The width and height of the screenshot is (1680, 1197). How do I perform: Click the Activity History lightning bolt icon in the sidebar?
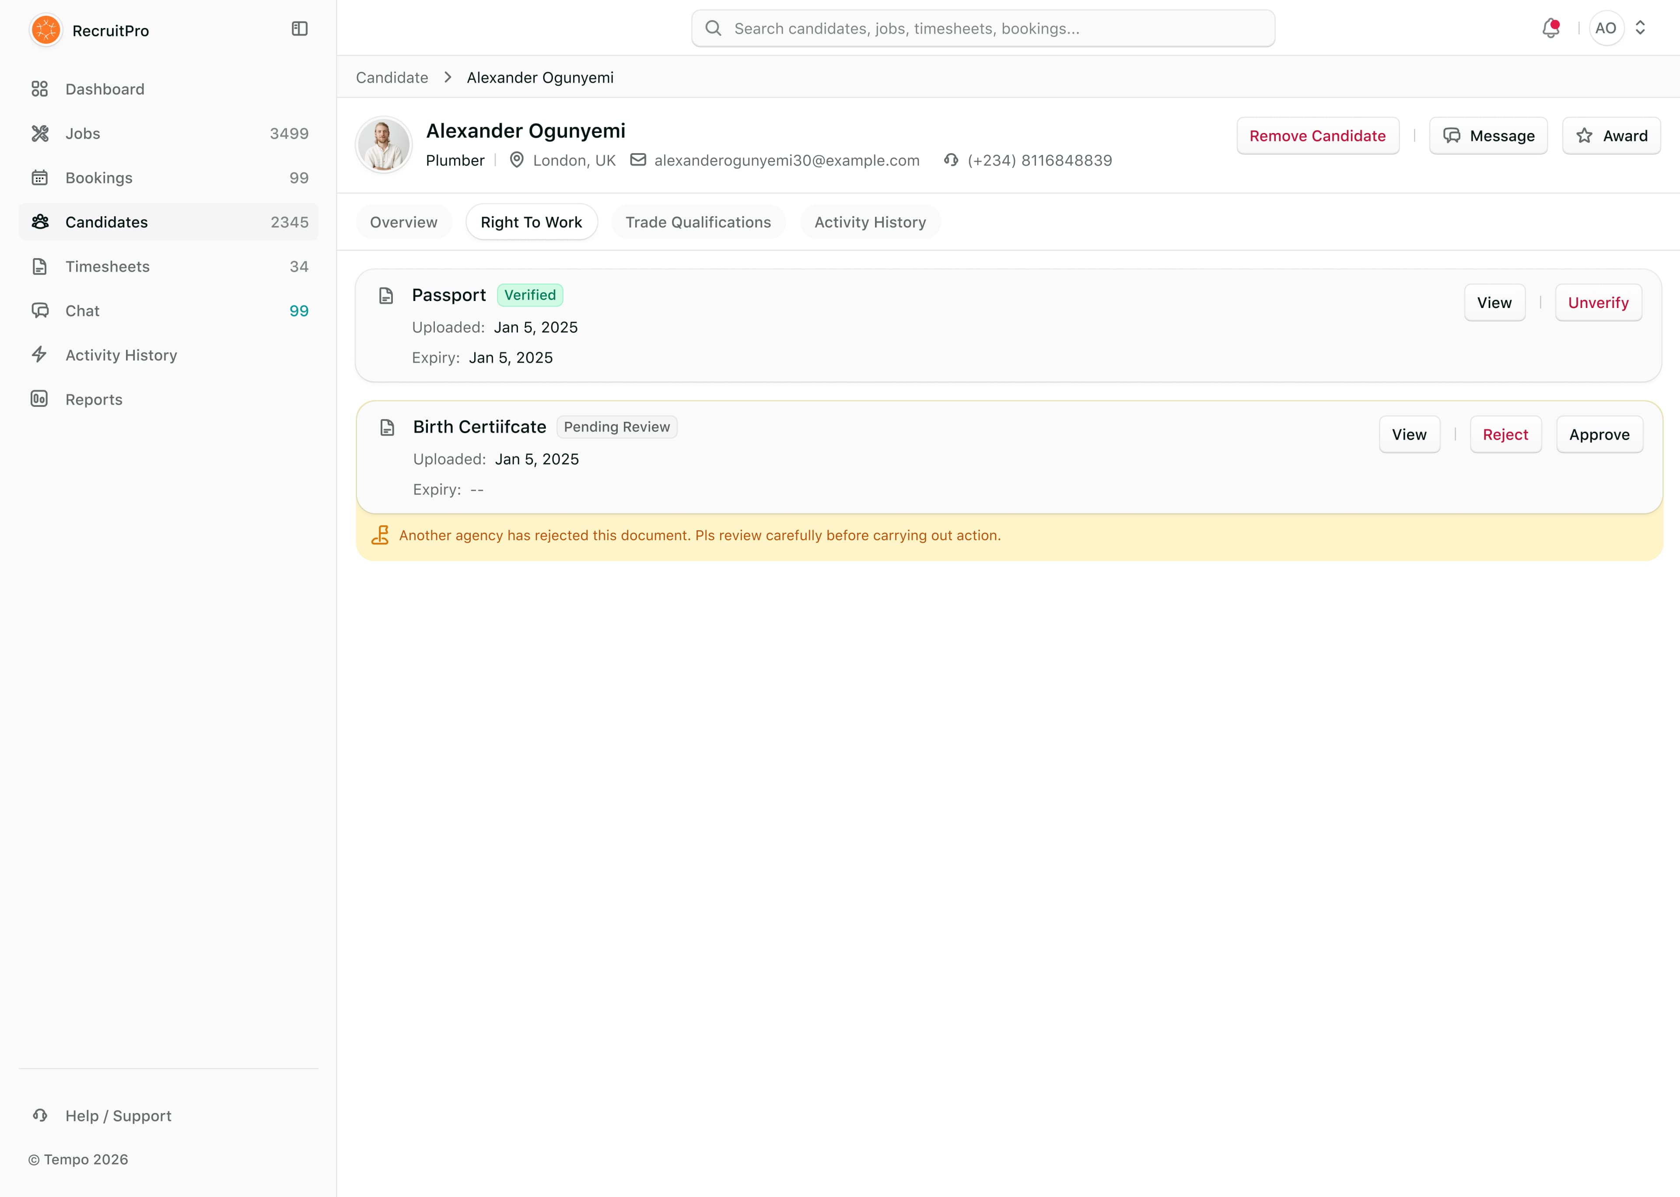tap(40, 354)
